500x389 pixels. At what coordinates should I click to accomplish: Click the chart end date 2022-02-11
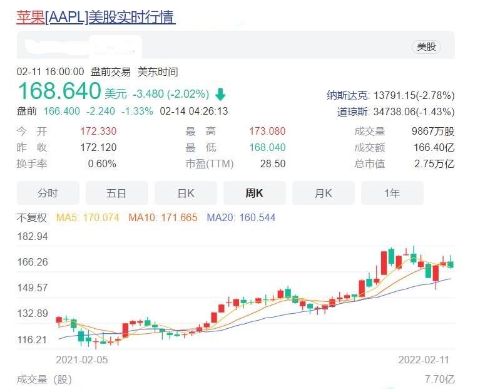click(424, 360)
